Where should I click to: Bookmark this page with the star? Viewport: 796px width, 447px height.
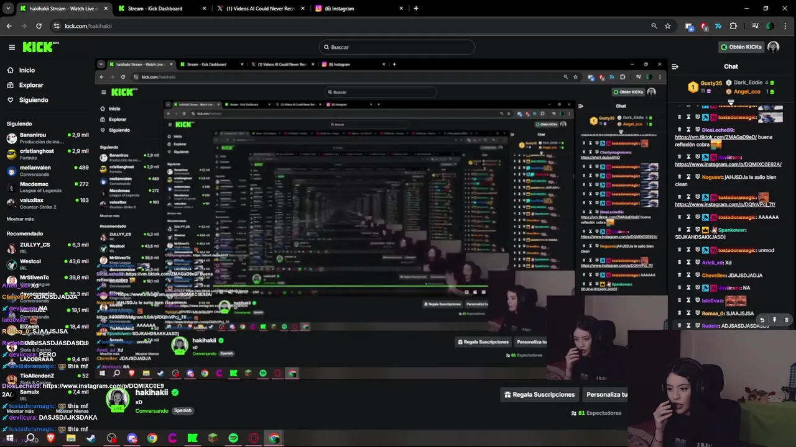tap(668, 26)
